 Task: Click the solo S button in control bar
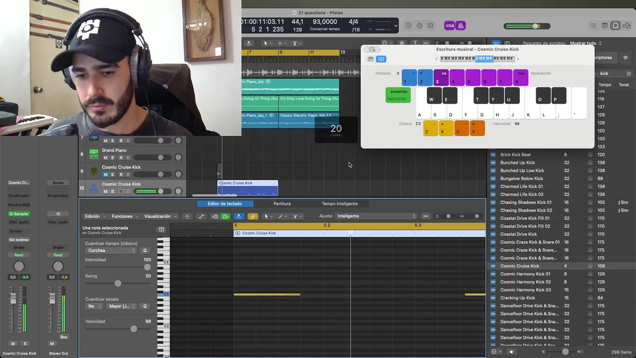click(430, 26)
